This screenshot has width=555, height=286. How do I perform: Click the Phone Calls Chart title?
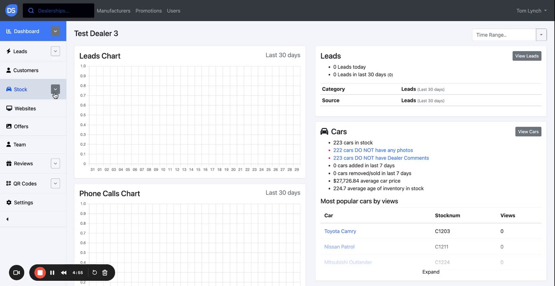pos(110,193)
